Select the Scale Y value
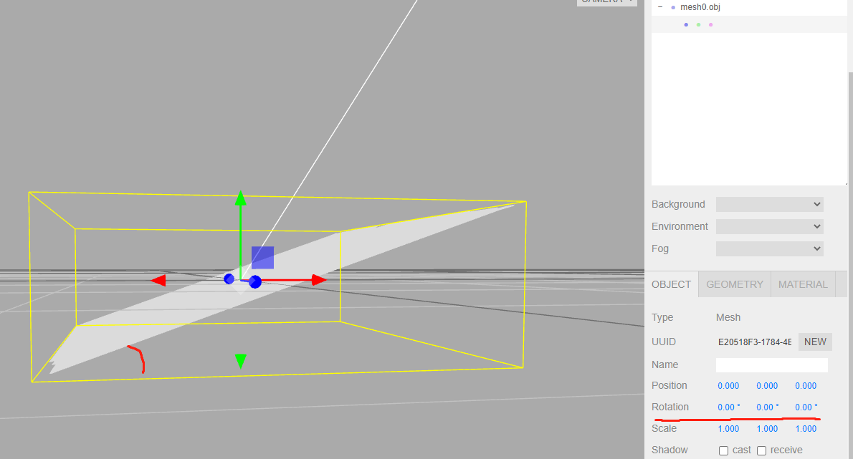This screenshot has height=459, width=853. point(767,429)
